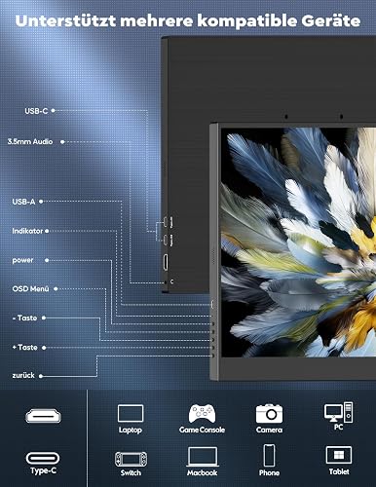Click the headline 'Unterstützt mehrere kompatible Geräte'

coord(188,20)
